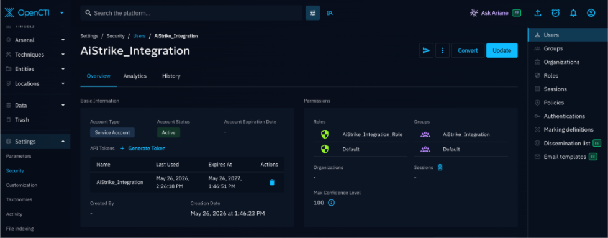Click the Update button
608x238 pixels.
[x=502, y=50]
